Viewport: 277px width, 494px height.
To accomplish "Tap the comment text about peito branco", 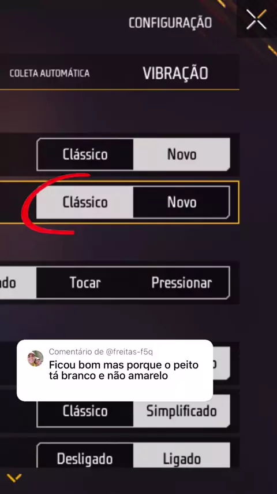I will [123, 370].
